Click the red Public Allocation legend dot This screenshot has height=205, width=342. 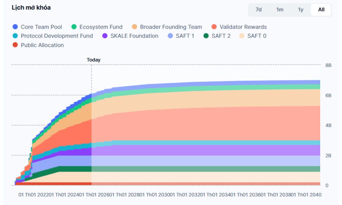(15, 45)
